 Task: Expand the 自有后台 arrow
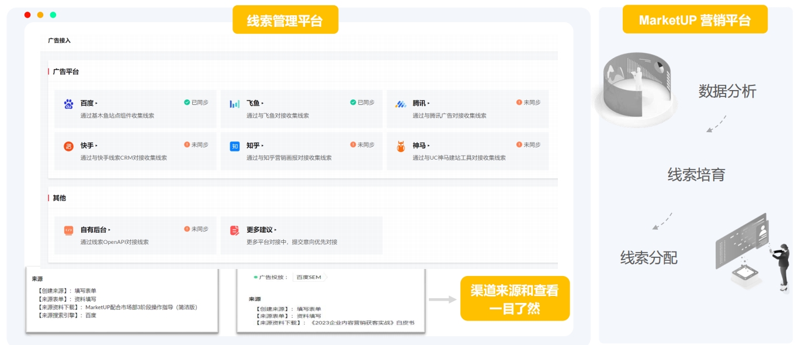click(x=109, y=230)
